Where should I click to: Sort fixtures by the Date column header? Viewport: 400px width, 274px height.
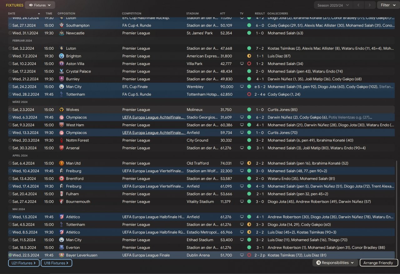click(x=12, y=14)
